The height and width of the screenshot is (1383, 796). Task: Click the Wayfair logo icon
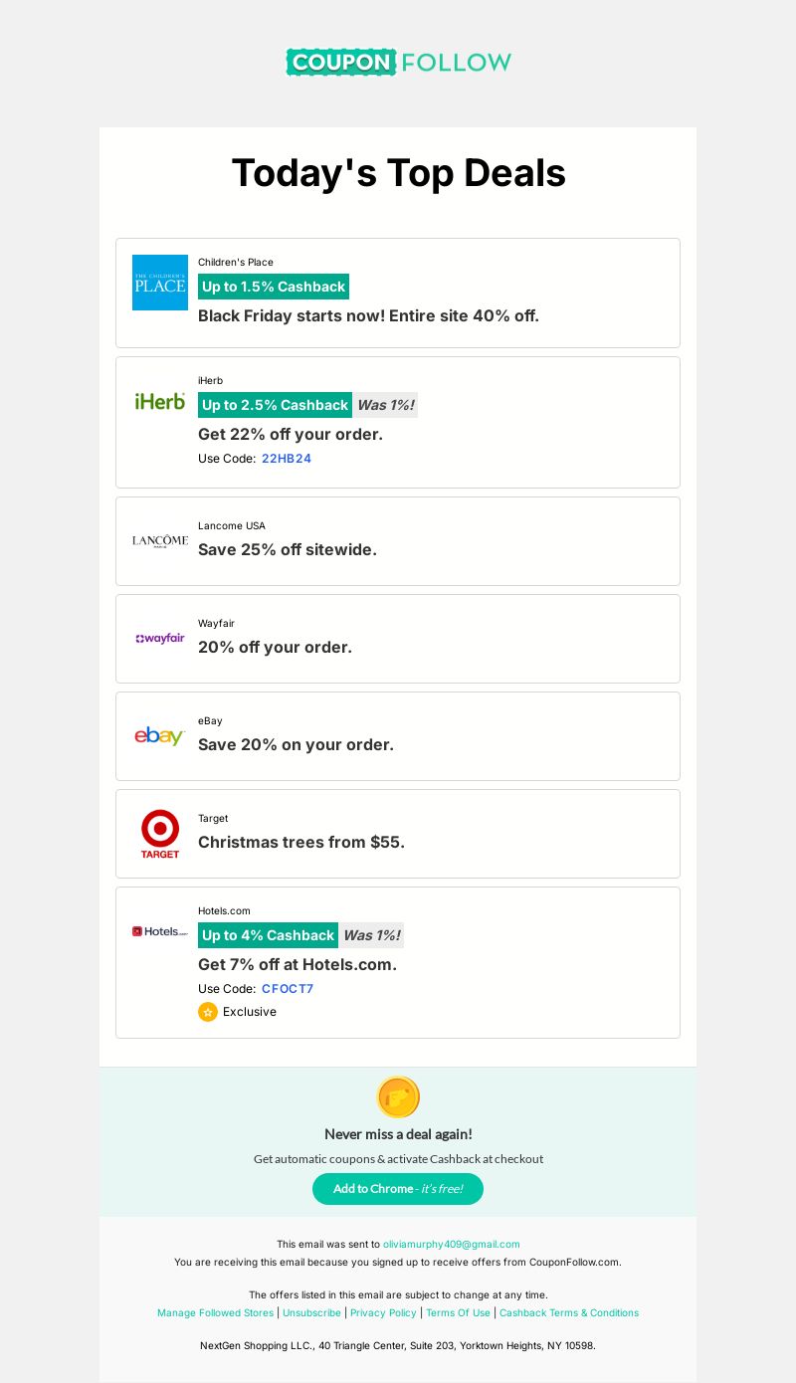[160, 639]
